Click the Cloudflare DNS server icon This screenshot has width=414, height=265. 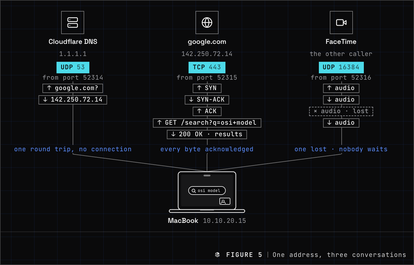tap(73, 23)
